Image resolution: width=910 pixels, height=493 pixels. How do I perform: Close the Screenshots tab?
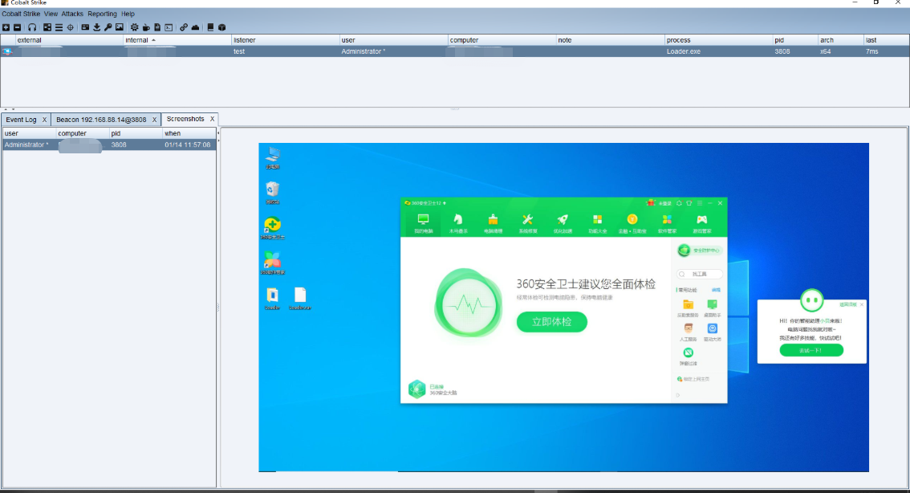pos(213,119)
